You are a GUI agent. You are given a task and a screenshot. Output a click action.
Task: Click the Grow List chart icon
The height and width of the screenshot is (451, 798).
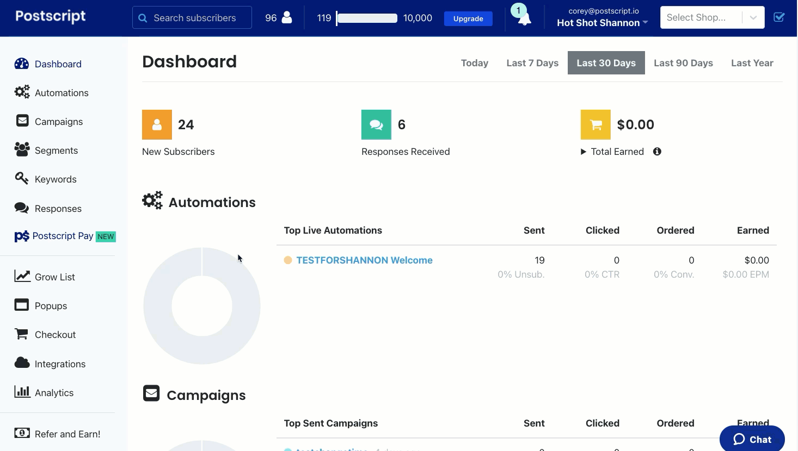22,276
